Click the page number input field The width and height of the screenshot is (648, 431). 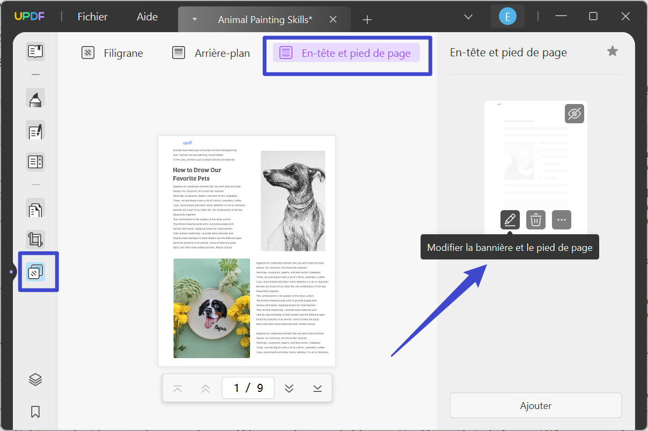click(x=248, y=388)
